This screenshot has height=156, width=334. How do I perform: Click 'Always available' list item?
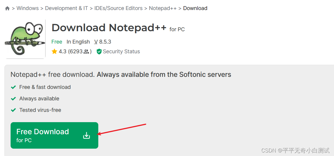[39, 99]
